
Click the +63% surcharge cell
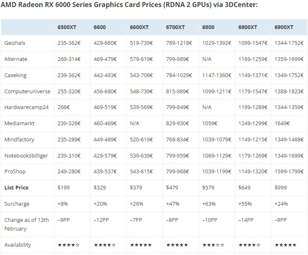click(209, 204)
